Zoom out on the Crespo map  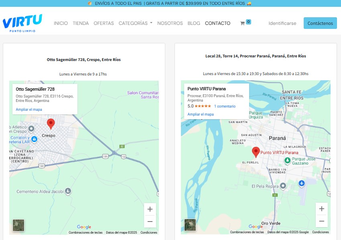(150, 221)
